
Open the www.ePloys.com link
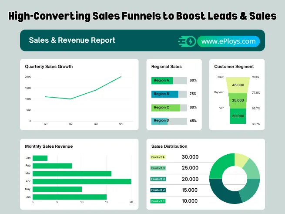point(228,41)
